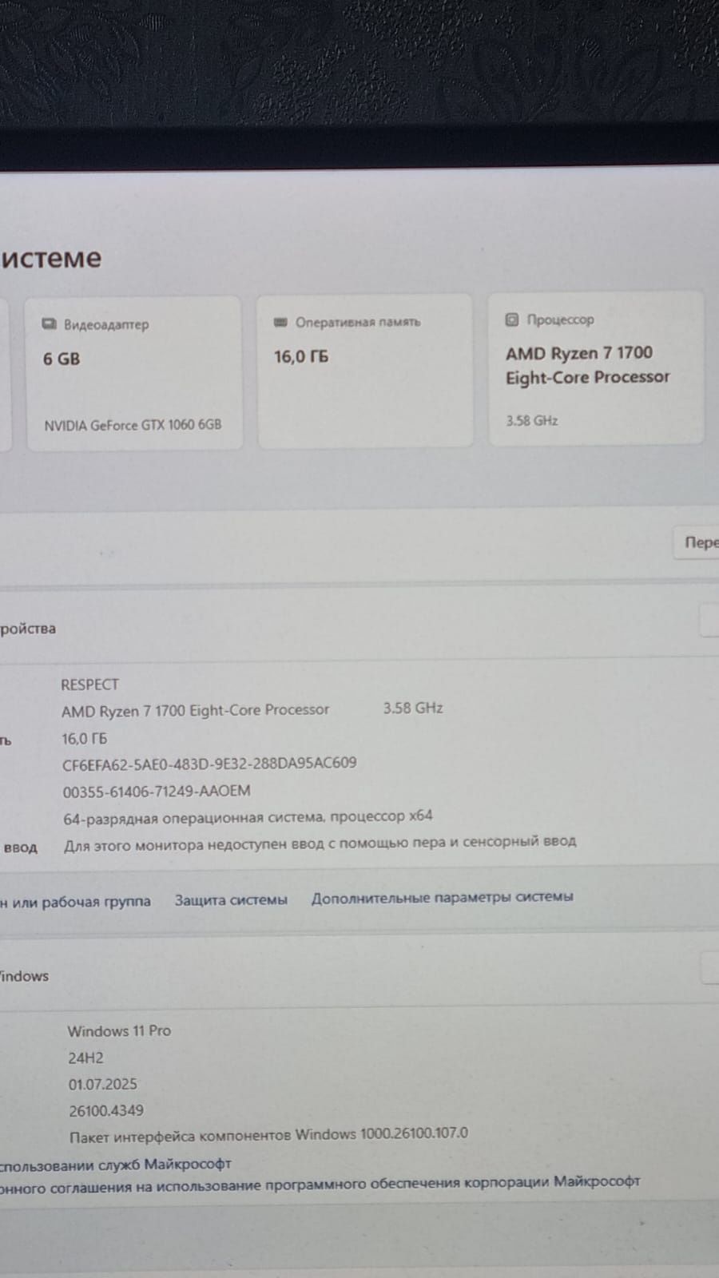Select the 16,0 ГБ installed RAM row
Screen dimensions: 719x1278
(x=84, y=739)
